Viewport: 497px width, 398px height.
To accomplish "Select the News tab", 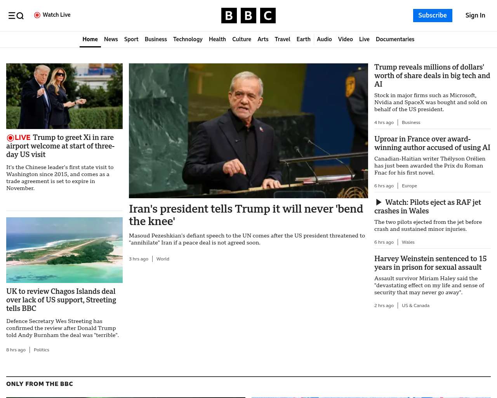I will pyautogui.click(x=111, y=39).
